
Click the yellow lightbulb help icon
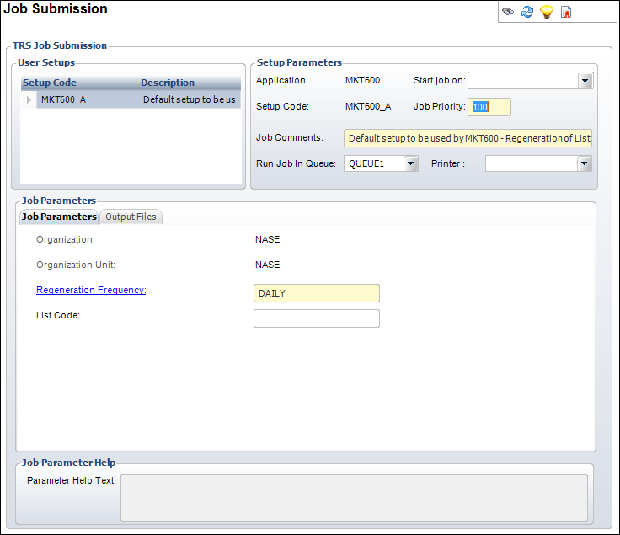pos(547,12)
